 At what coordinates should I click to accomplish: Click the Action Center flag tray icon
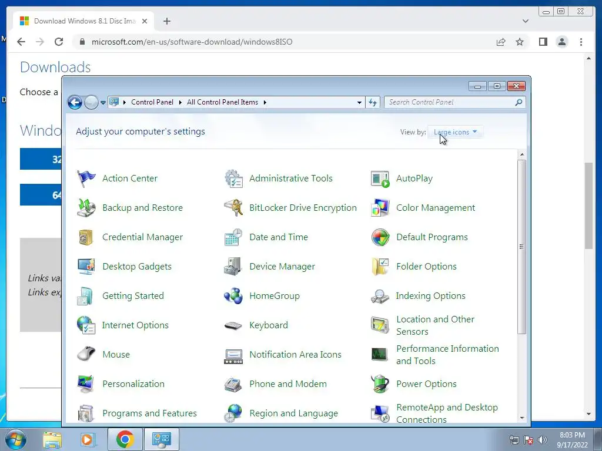[x=529, y=440]
